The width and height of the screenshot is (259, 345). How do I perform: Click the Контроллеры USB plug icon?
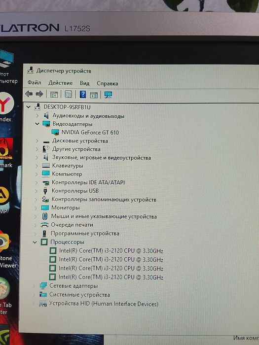click(45, 191)
